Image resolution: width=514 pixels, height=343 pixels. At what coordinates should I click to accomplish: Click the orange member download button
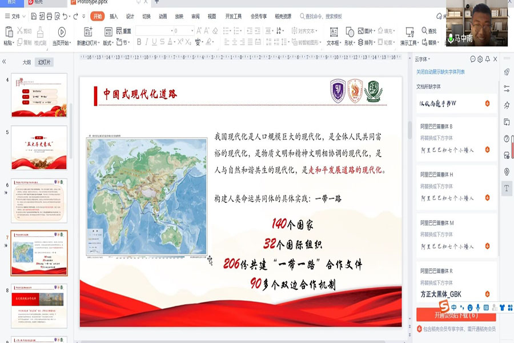pyautogui.click(x=456, y=315)
